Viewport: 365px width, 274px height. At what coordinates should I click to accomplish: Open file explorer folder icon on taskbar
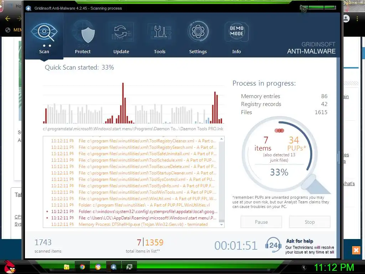point(67,267)
